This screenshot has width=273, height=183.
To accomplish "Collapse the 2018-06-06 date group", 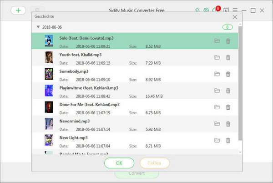I will click(38, 27).
